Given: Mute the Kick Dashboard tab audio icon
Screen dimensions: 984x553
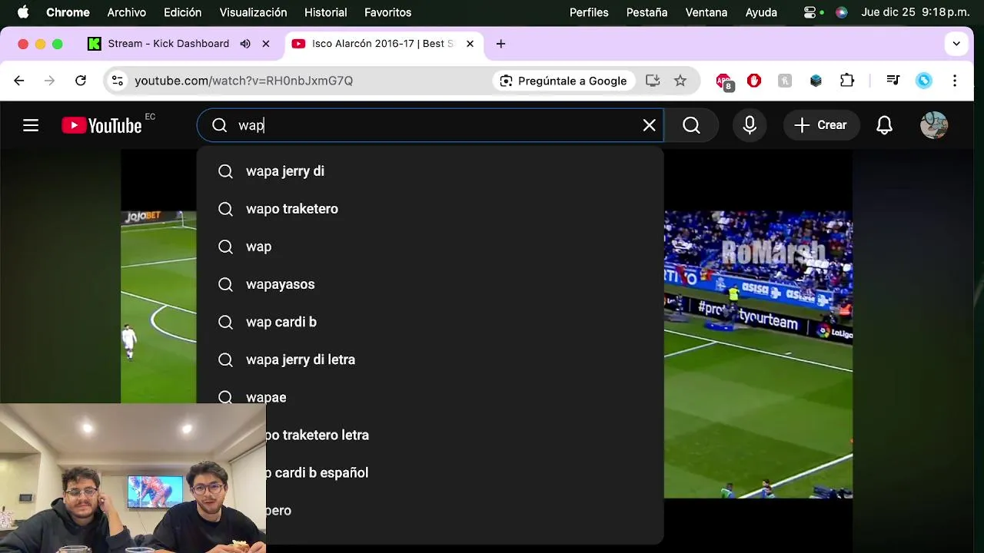Looking at the screenshot, I should point(245,44).
